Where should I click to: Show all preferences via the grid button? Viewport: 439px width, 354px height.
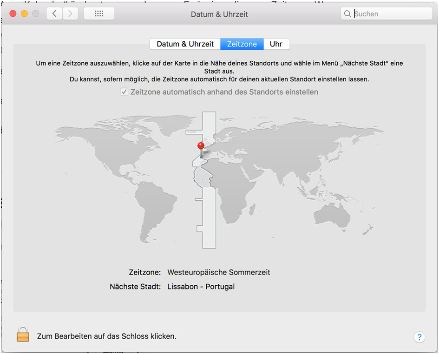point(99,14)
